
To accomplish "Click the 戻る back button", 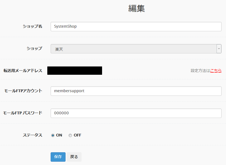I will click(74, 157).
